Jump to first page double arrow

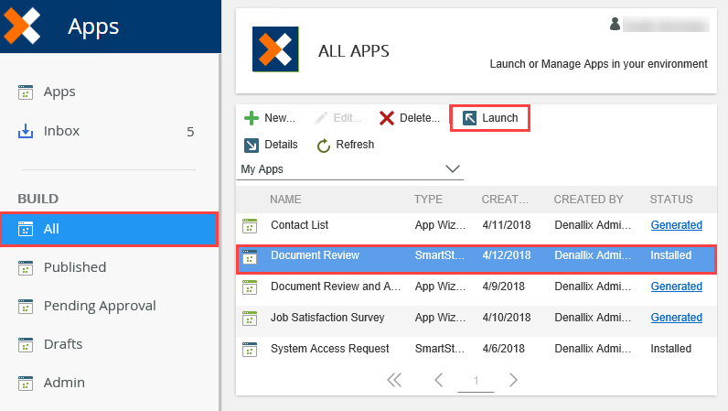[x=395, y=380]
